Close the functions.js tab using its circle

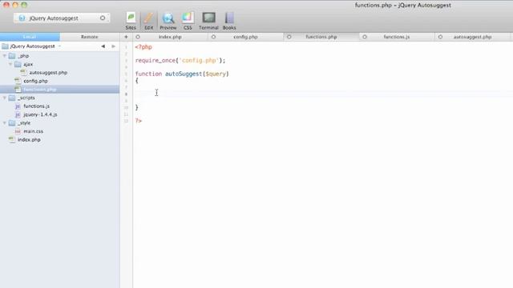click(x=365, y=37)
